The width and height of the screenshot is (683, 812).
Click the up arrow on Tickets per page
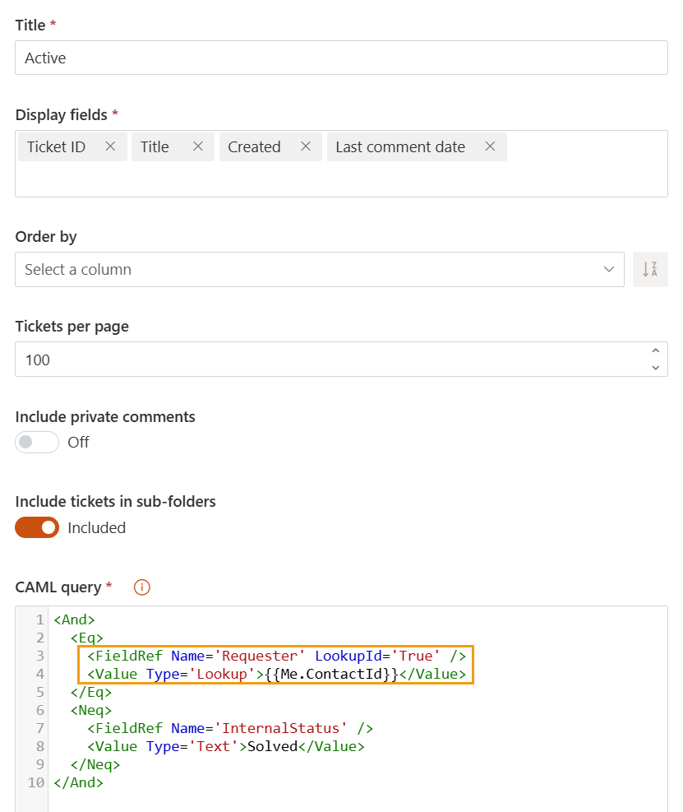pos(656,353)
